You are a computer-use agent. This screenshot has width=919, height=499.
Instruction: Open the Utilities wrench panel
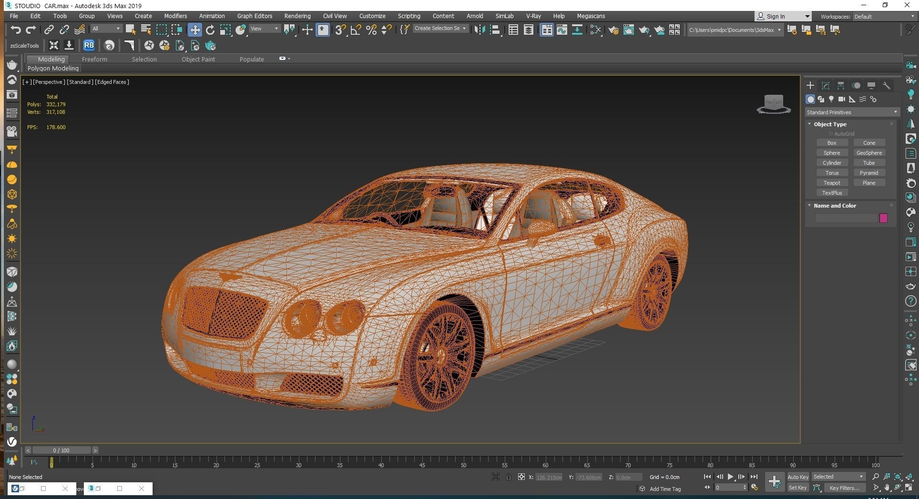pos(887,86)
